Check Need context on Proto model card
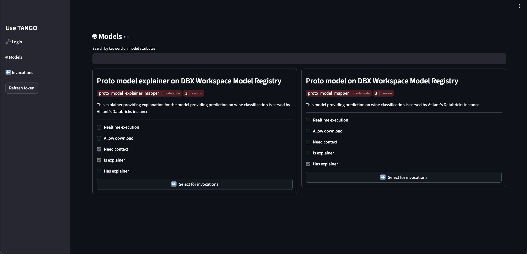This screenshot has height=254, width=527. pos(308,142)
